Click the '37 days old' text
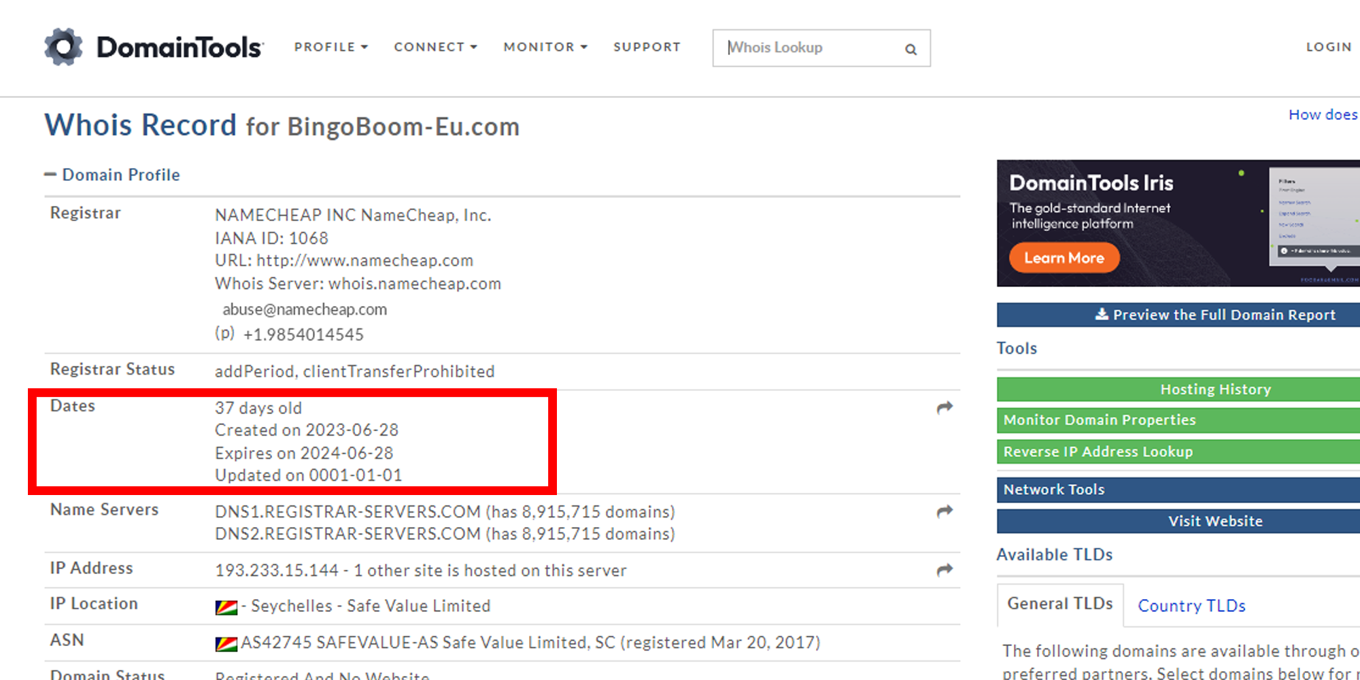The height and width of the screenshot is (680, 1360). [x=258, y=408]
